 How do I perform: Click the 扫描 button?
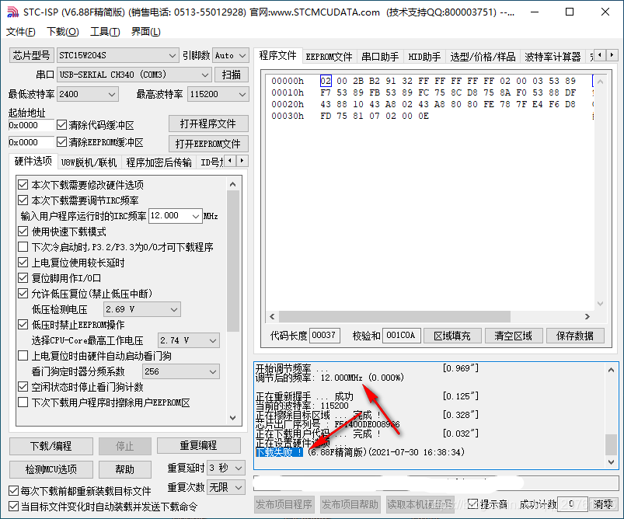coord(232,75)
